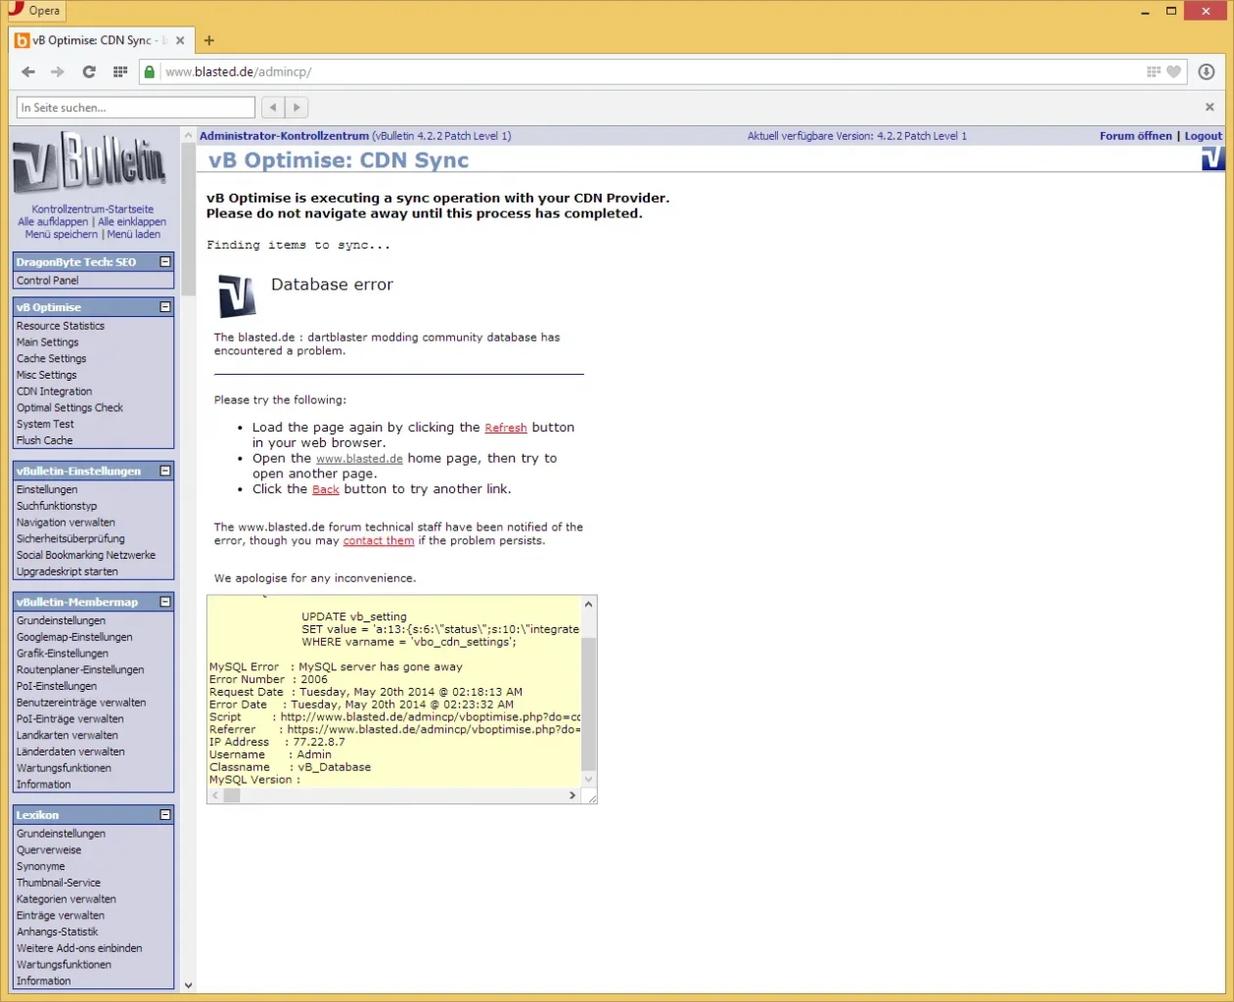Open Suchfunktionstyp menu item
The image size is (1234, 1002).
click(57, 506)
